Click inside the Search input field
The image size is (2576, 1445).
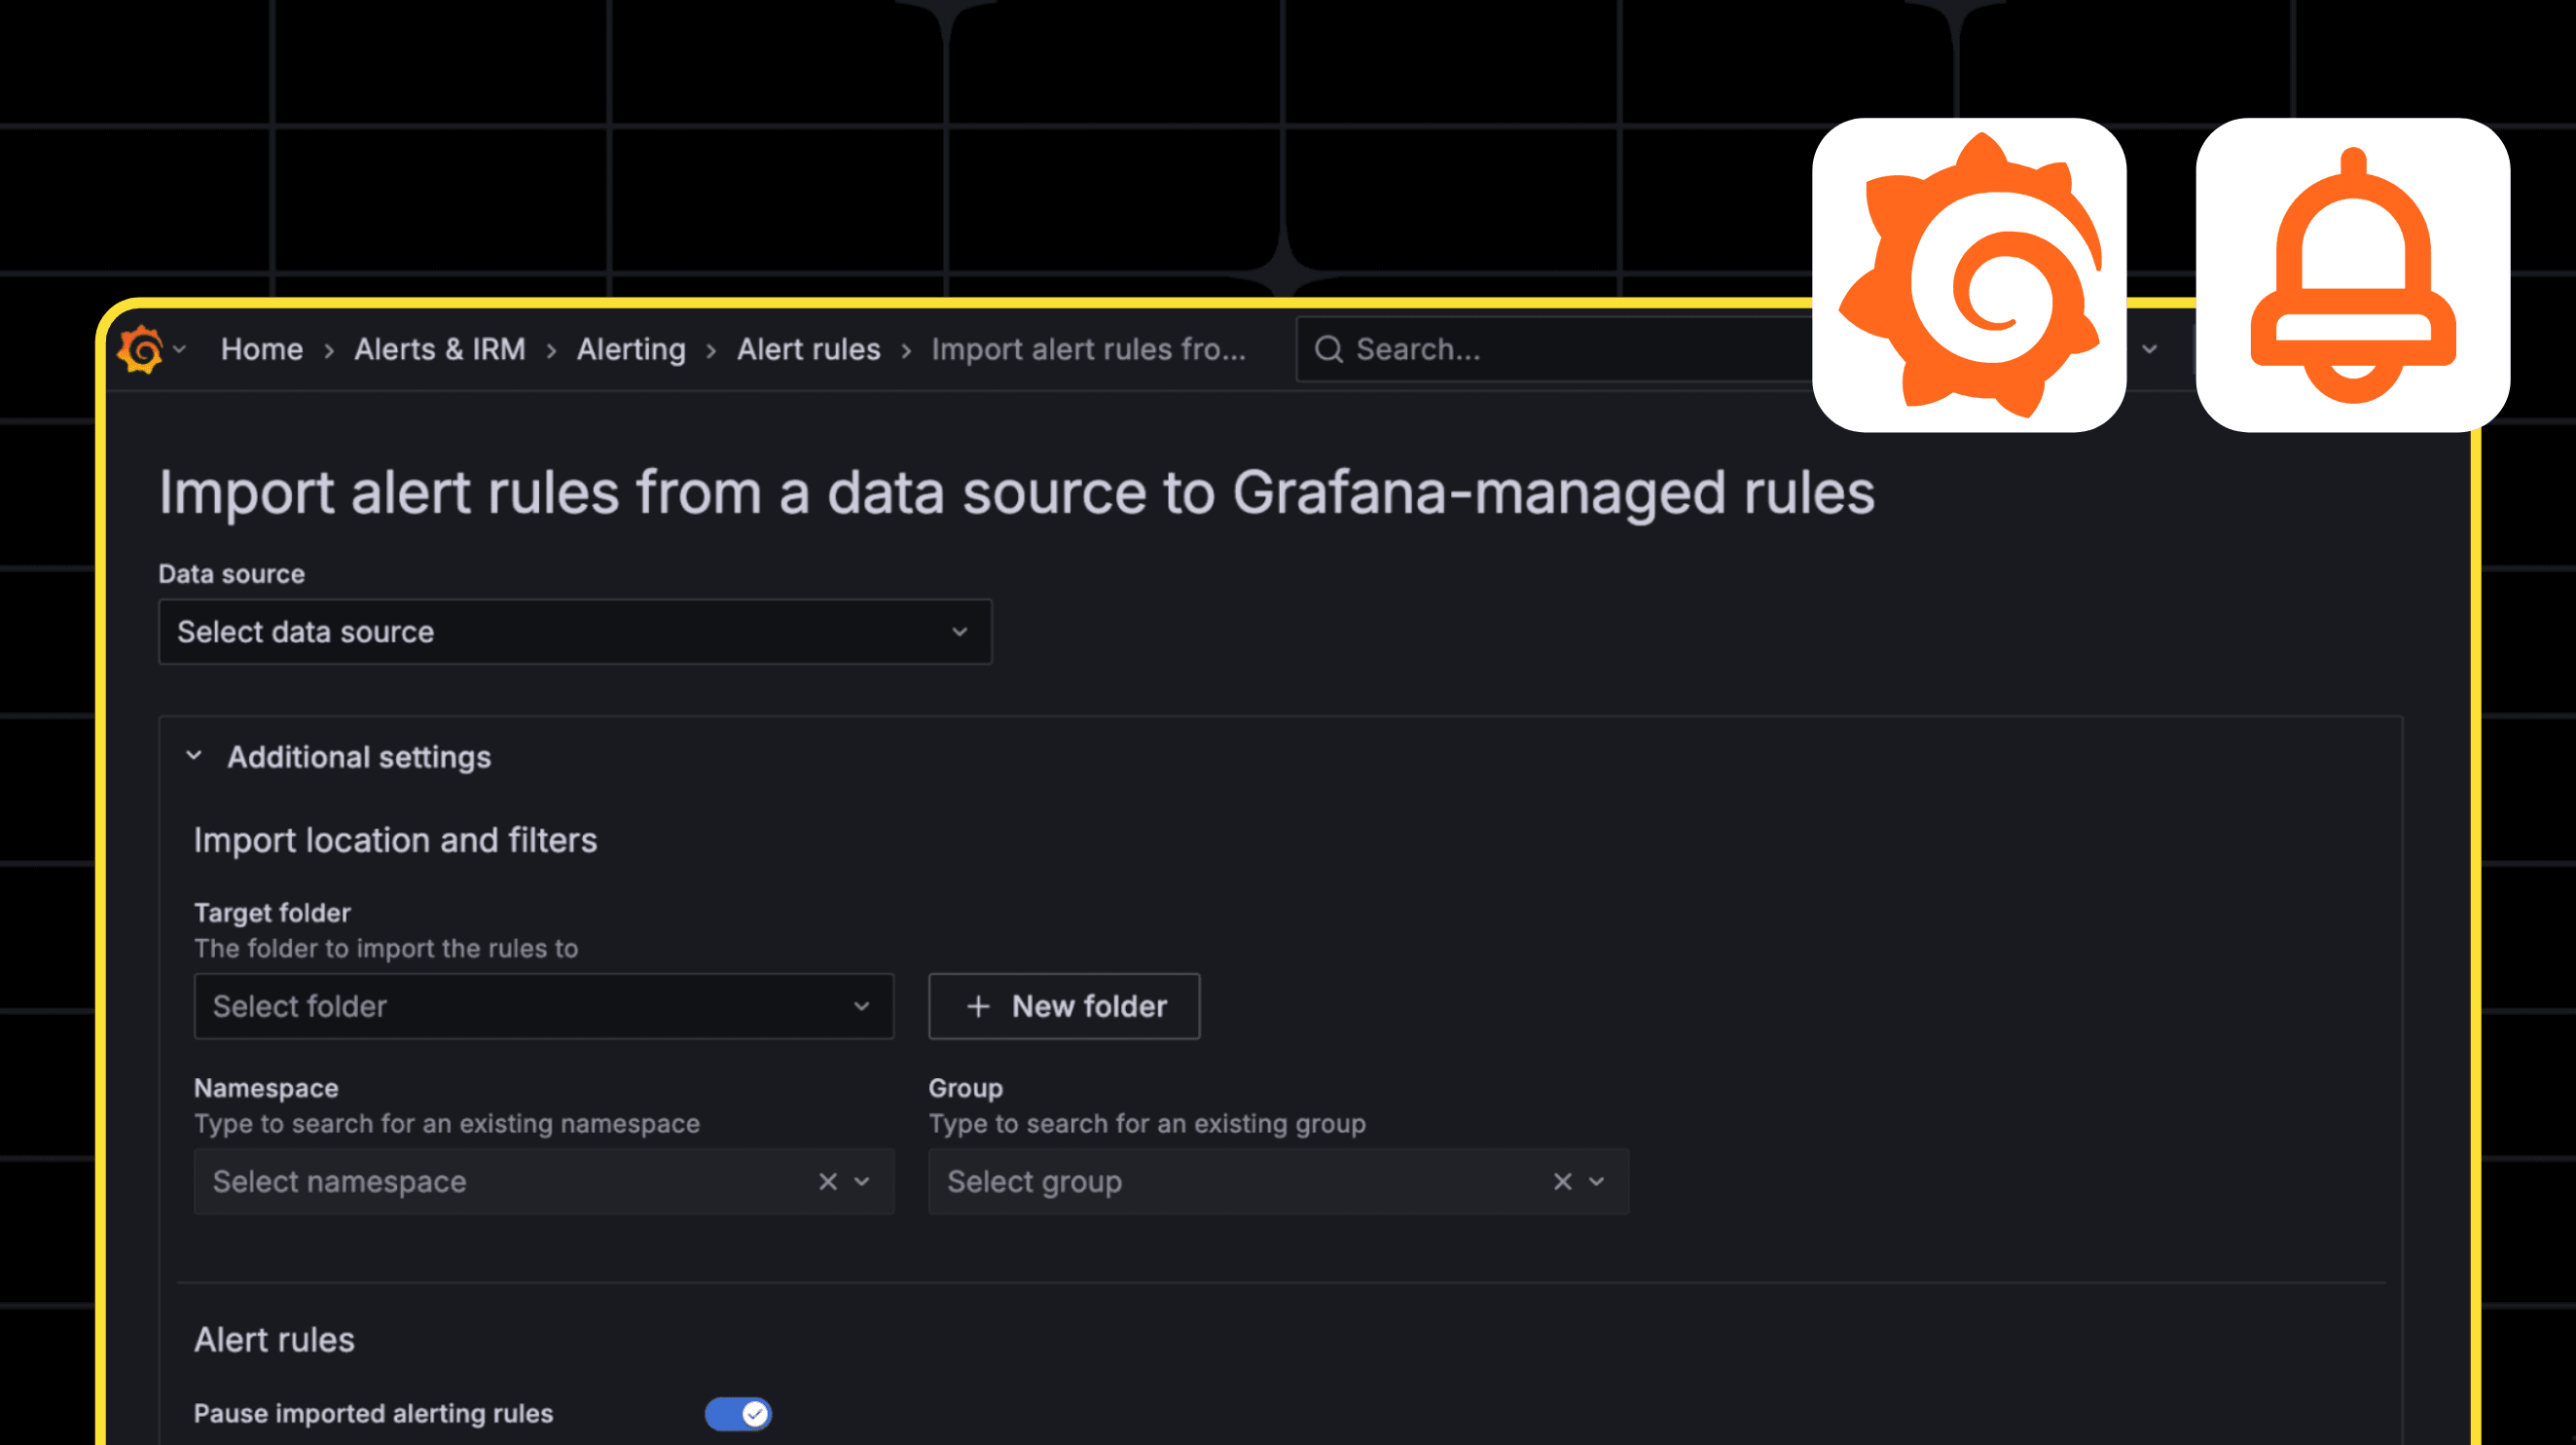point(1500,349)
